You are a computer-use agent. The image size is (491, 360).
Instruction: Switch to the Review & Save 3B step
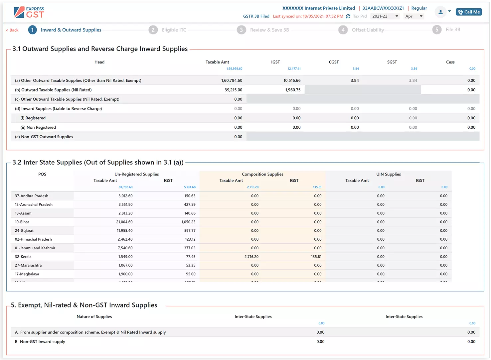269,30
